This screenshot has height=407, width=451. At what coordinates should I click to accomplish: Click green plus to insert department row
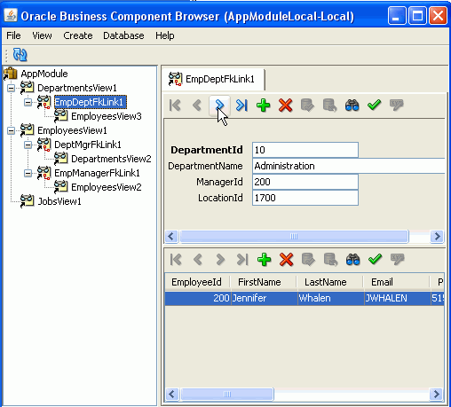tap(263, 105)
